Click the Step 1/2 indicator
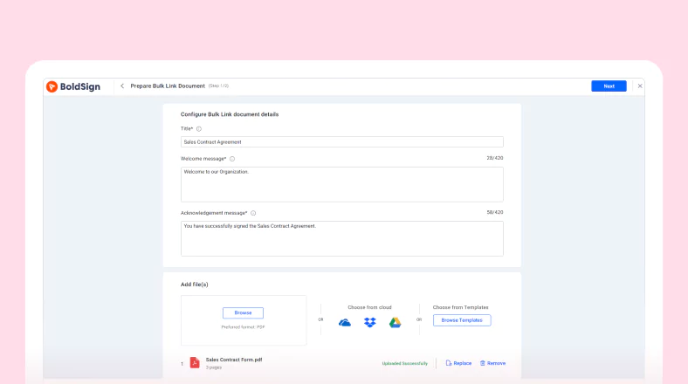The image size is (688, 384). (218, 86)
